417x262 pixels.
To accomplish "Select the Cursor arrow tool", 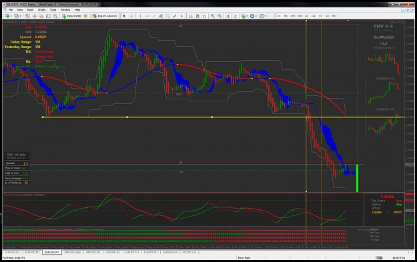I will coord(124,16).
